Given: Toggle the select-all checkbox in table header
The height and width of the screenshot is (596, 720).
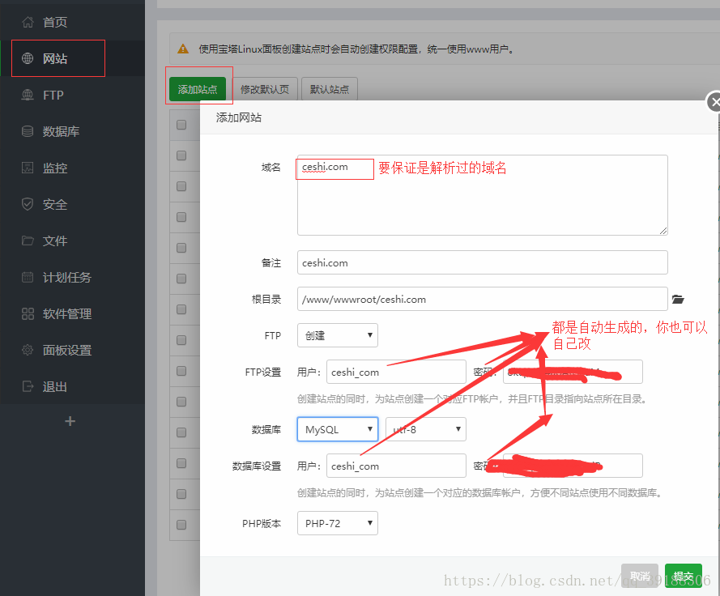Looking at the screenshot, I should click(181, 125).
